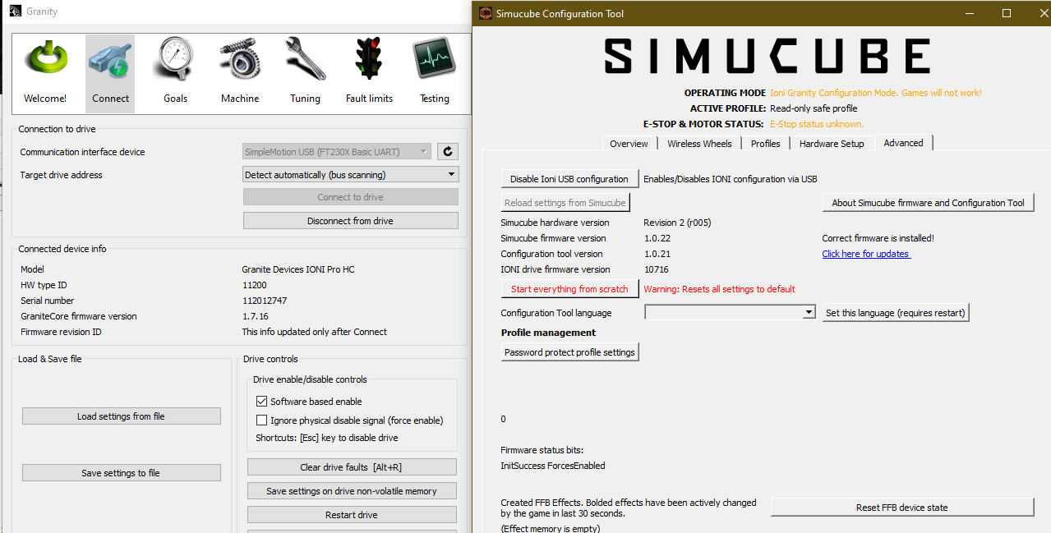Viewport: 1051px width, 533px height.
Task: Click HW type ID value 11200
Action: click(x=255, y=285)
